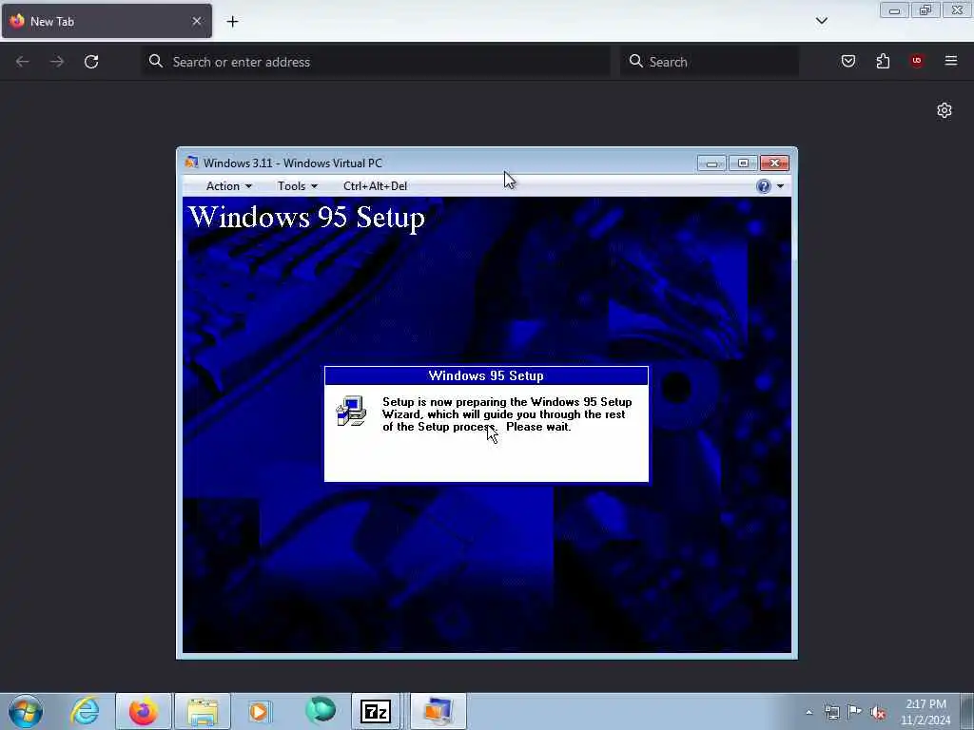This screenshot has height=730, width=974.
Task: Switch to Windows Virtual PC taskbar button
Action: click(x=438, y=711)
